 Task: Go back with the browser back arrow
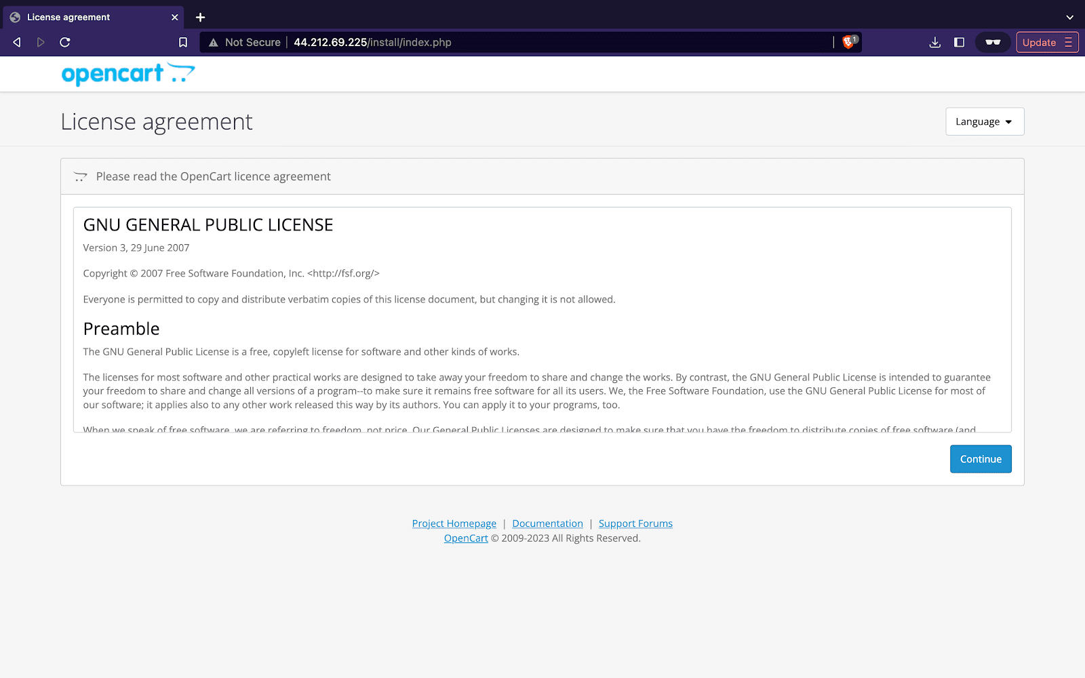coord(17,42)
